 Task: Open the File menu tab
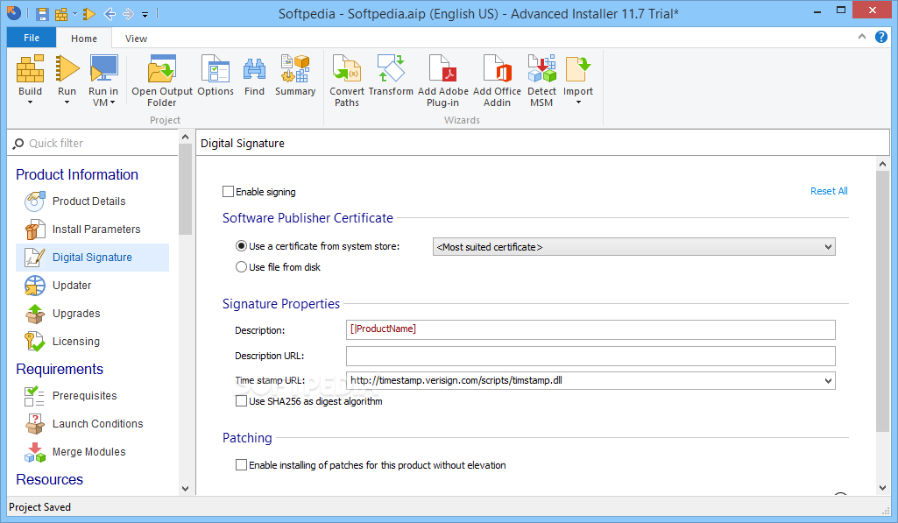click(x=32, y=38)
